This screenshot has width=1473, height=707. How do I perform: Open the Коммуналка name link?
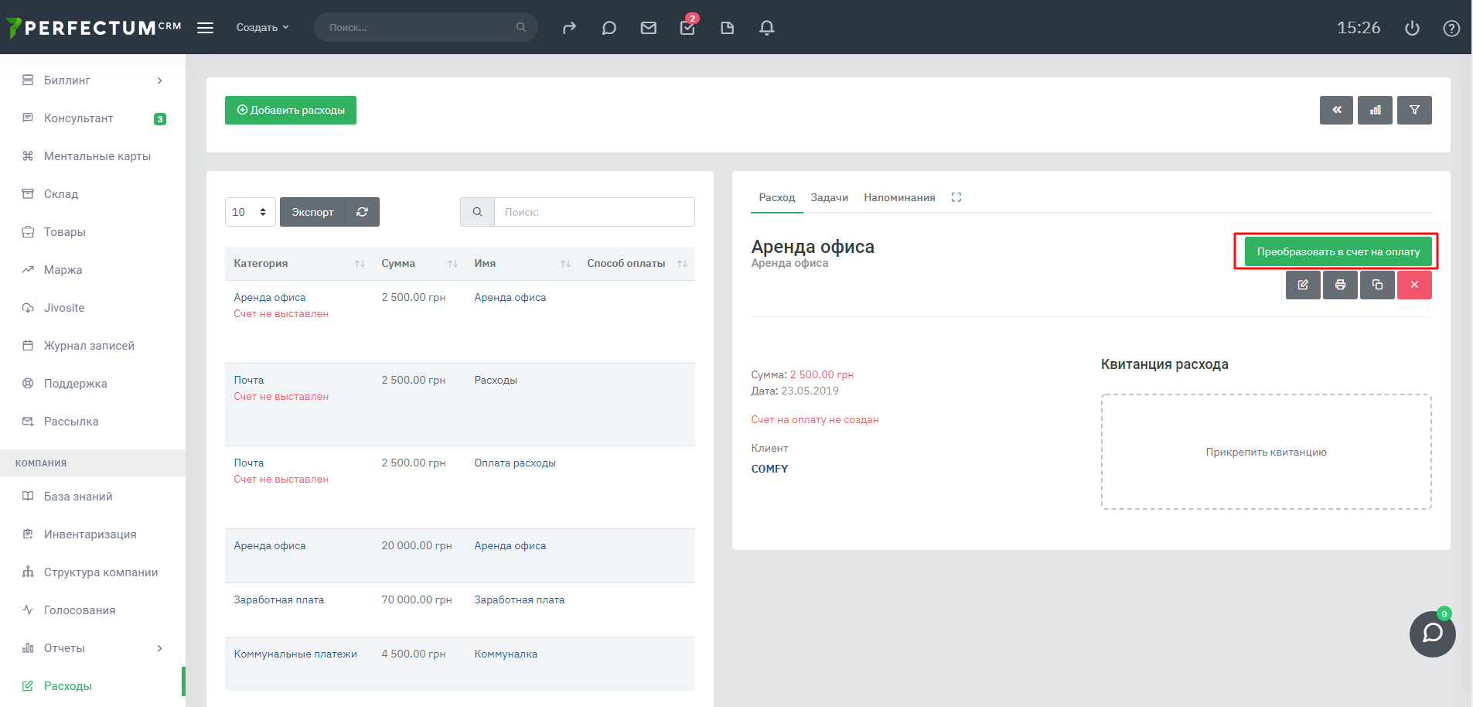(506, 654)
